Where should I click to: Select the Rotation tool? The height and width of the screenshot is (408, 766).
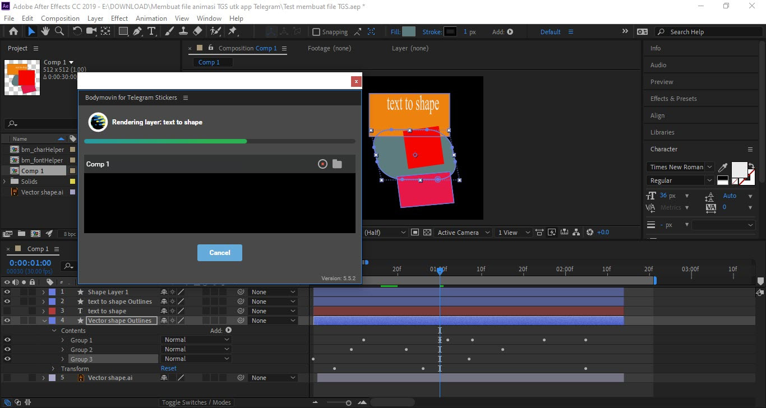tap(77, 31)
